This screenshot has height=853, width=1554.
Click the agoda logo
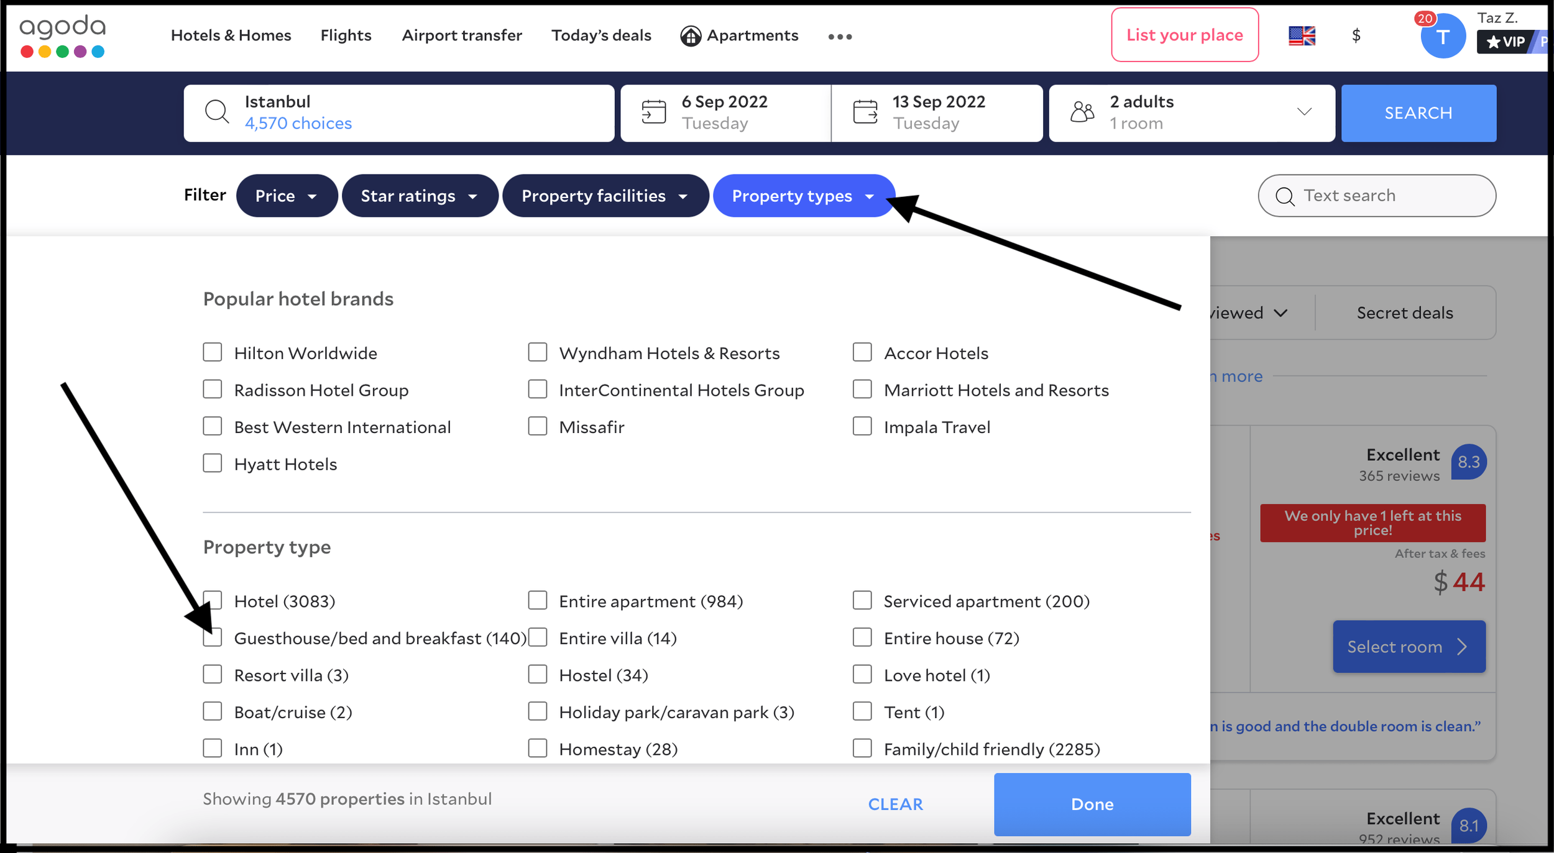(x=63, y=35)
